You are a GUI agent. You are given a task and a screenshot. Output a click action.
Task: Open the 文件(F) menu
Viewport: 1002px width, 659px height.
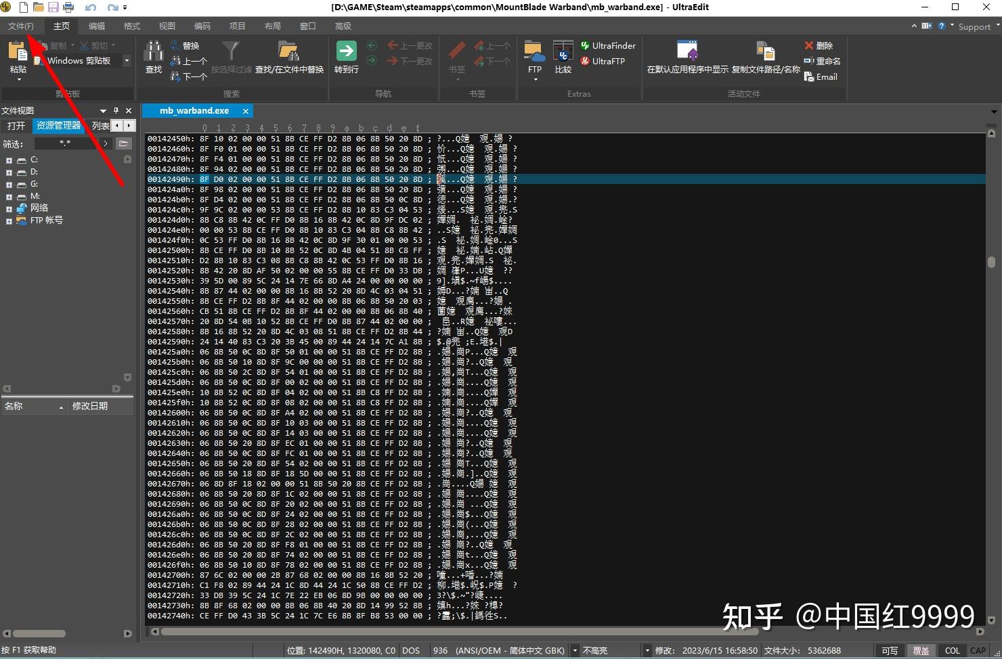click(21, 26)
